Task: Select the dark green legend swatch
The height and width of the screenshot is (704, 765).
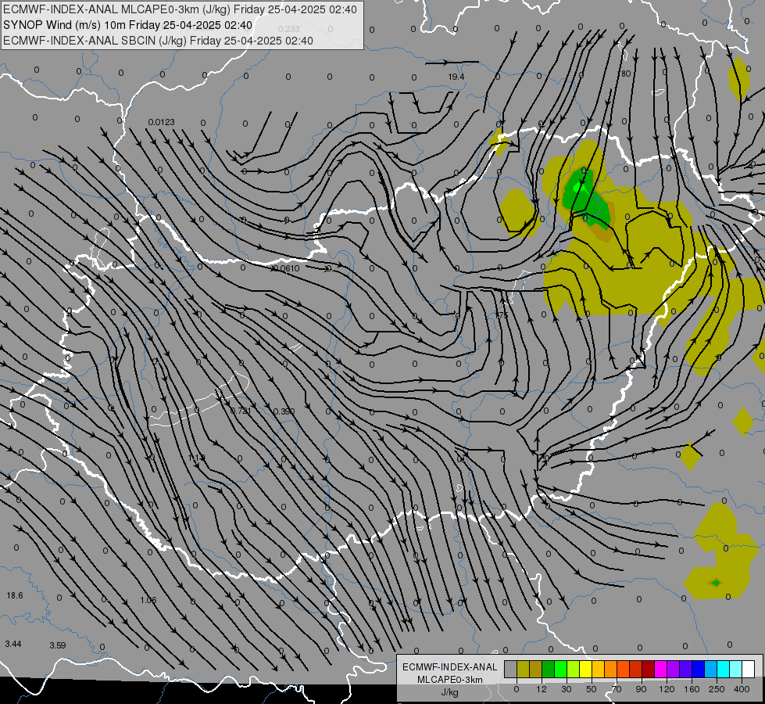Action: [x=549, y=670]
